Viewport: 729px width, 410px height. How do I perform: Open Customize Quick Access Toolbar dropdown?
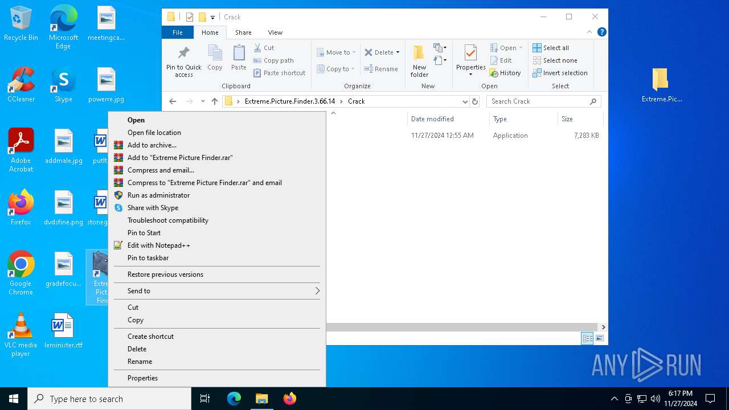coord(213,17)
